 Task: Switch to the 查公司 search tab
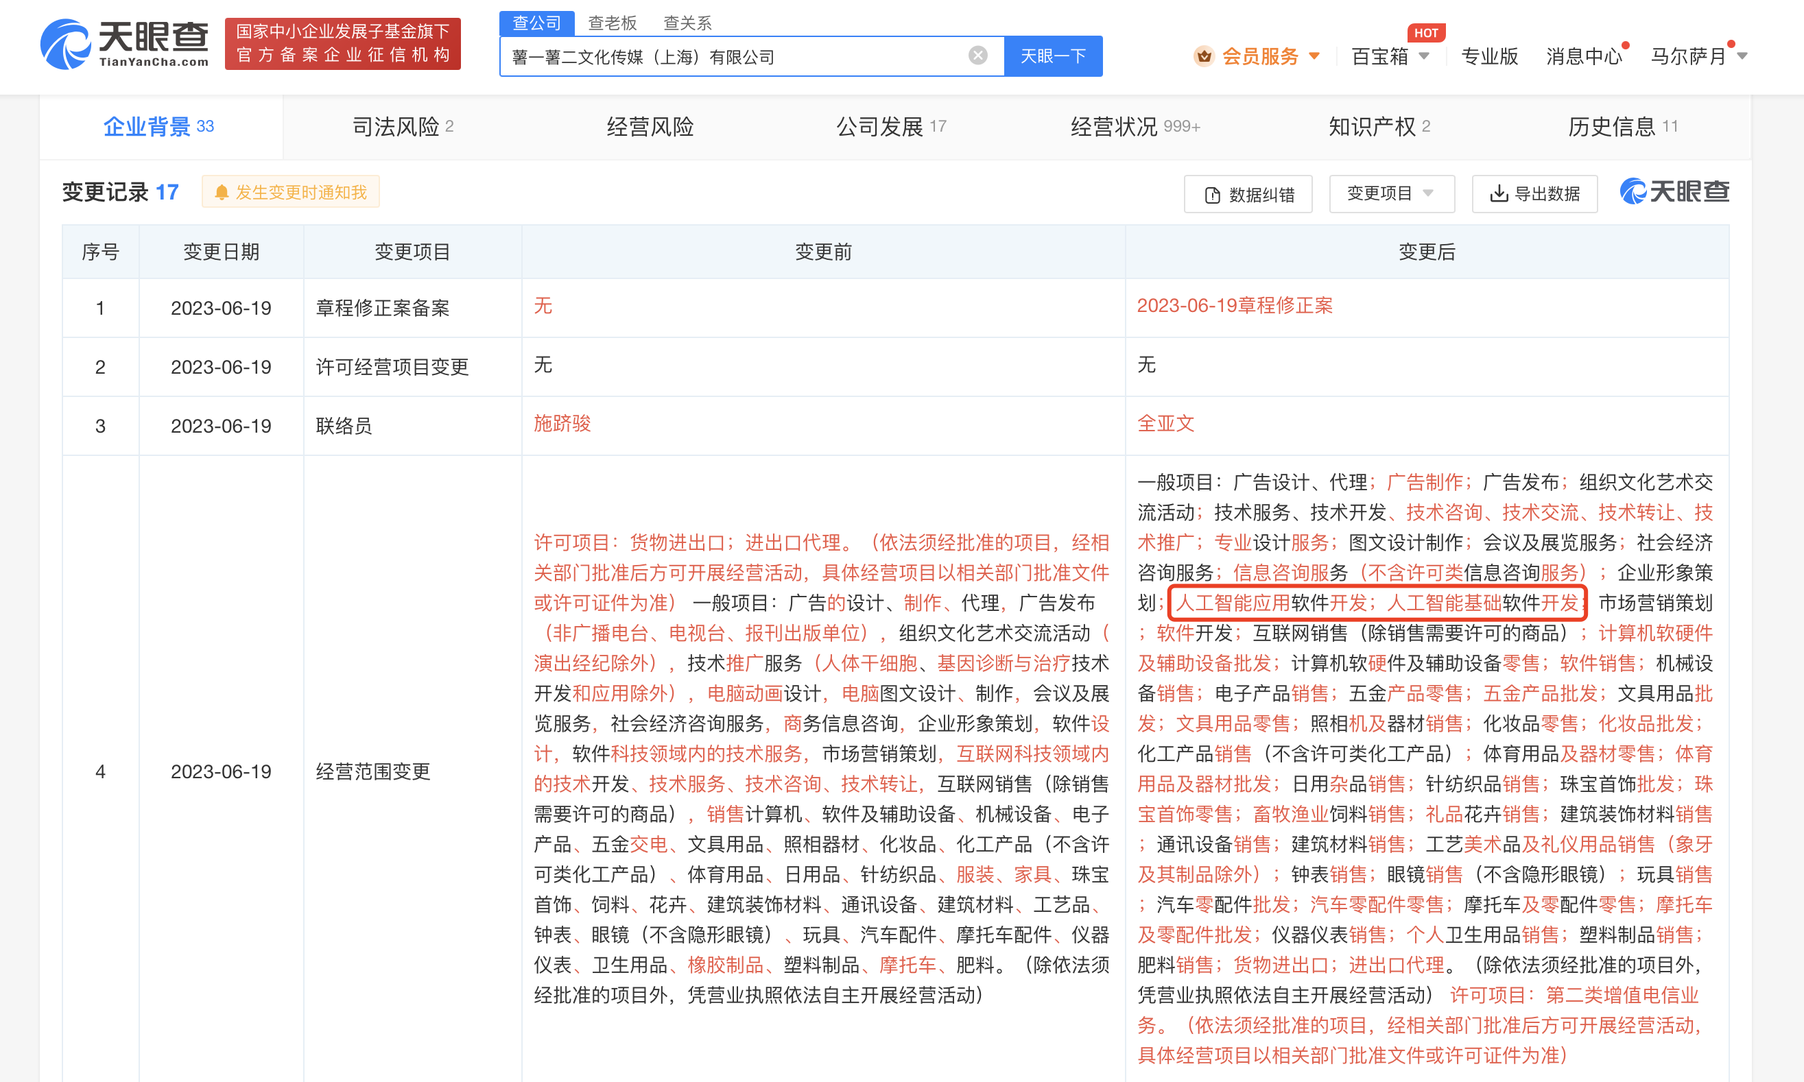(536, 23)
